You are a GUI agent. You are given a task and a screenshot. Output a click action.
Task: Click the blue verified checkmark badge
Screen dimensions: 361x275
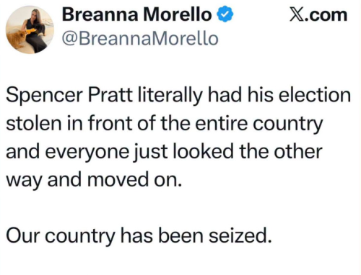click(225, 14)
